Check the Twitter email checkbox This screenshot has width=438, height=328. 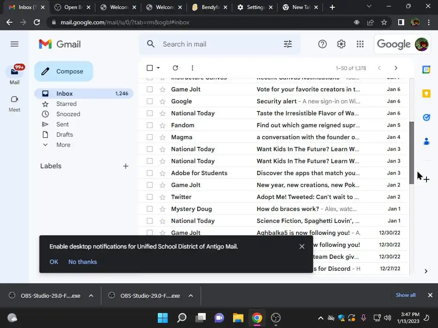click(150, 197)
